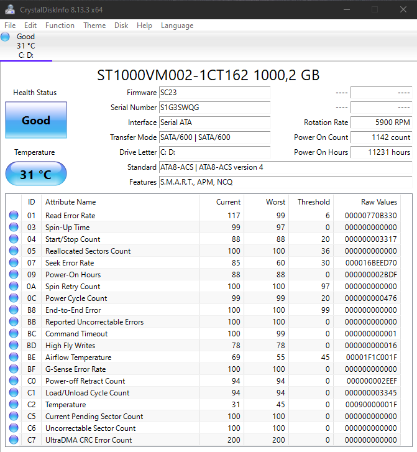Click the Current column header

221,202
